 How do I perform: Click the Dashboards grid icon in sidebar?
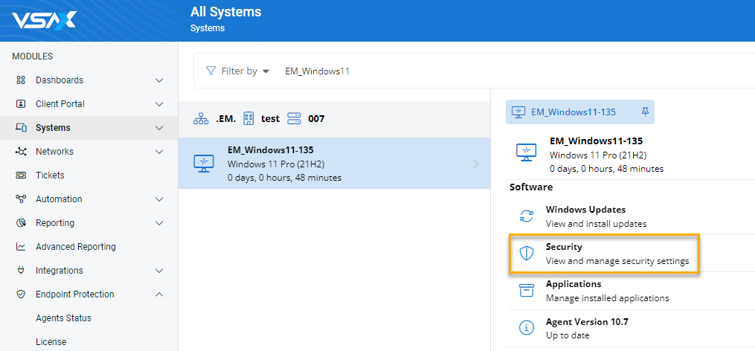[21, 80]
